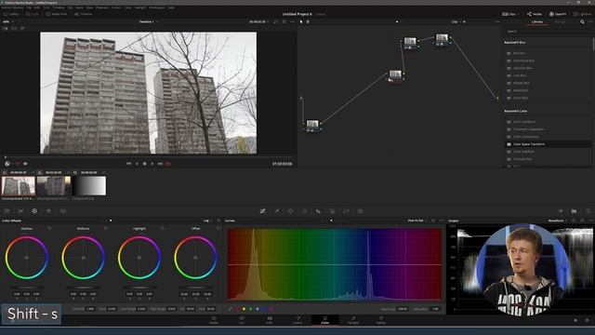The height and width of the screenshot is (335, 595).
Task: Open the Lightbox view button
Action: click(582, 14)
